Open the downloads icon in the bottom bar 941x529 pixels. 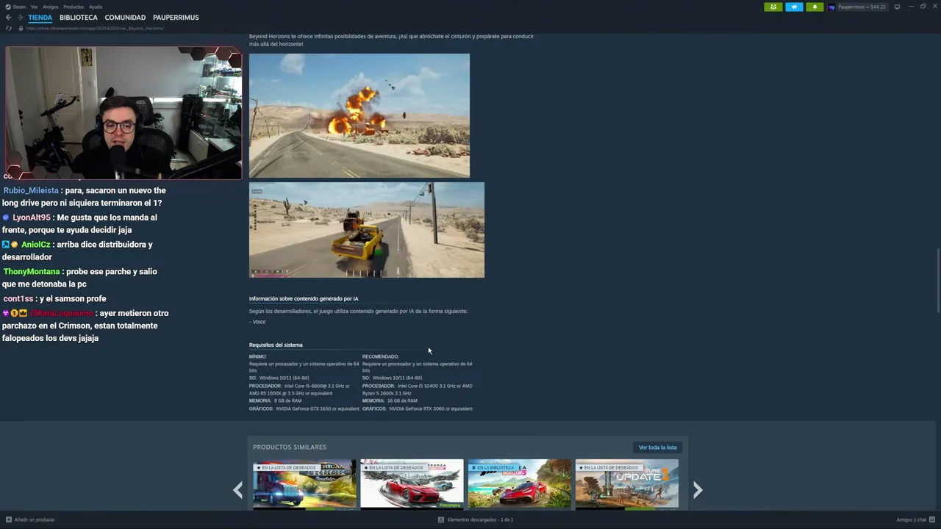point(441,519)
